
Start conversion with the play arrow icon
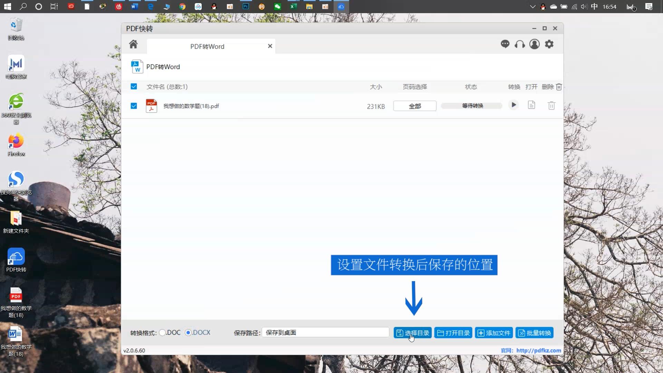click(x=513, y=105)
